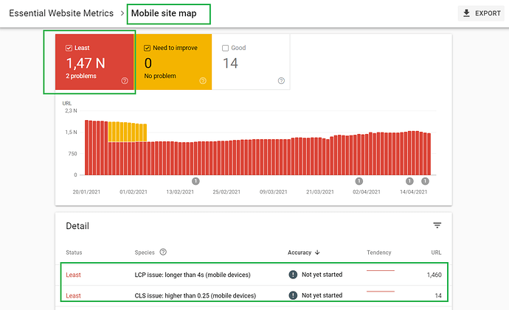This screenshot has height=310, width=509.
Task: Click exclamation icon in the CLS issue row
Action: 293,295
